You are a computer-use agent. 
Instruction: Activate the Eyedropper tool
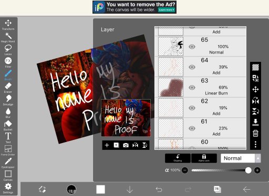8,163
